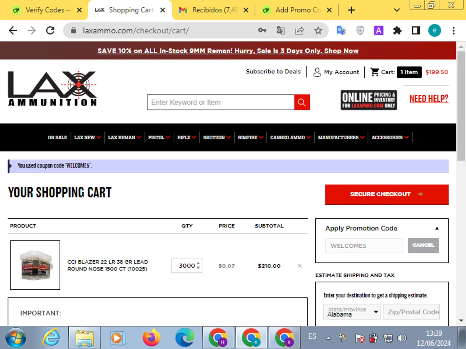The image size is (466, 349).
Task: Close the Shopping Cart tab
Action: [x=162, y=10]
